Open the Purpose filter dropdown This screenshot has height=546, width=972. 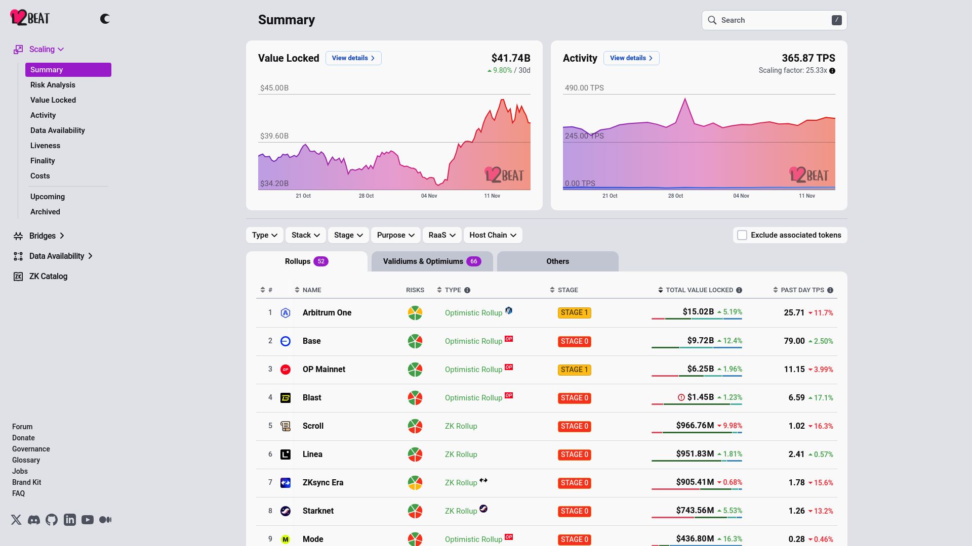point(396,235)
